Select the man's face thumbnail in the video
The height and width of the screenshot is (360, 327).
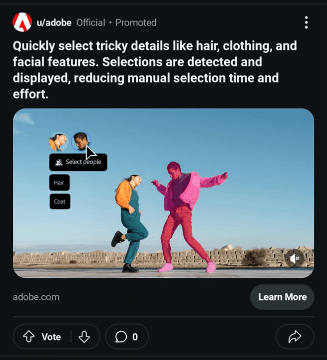[x=80, y=141]
